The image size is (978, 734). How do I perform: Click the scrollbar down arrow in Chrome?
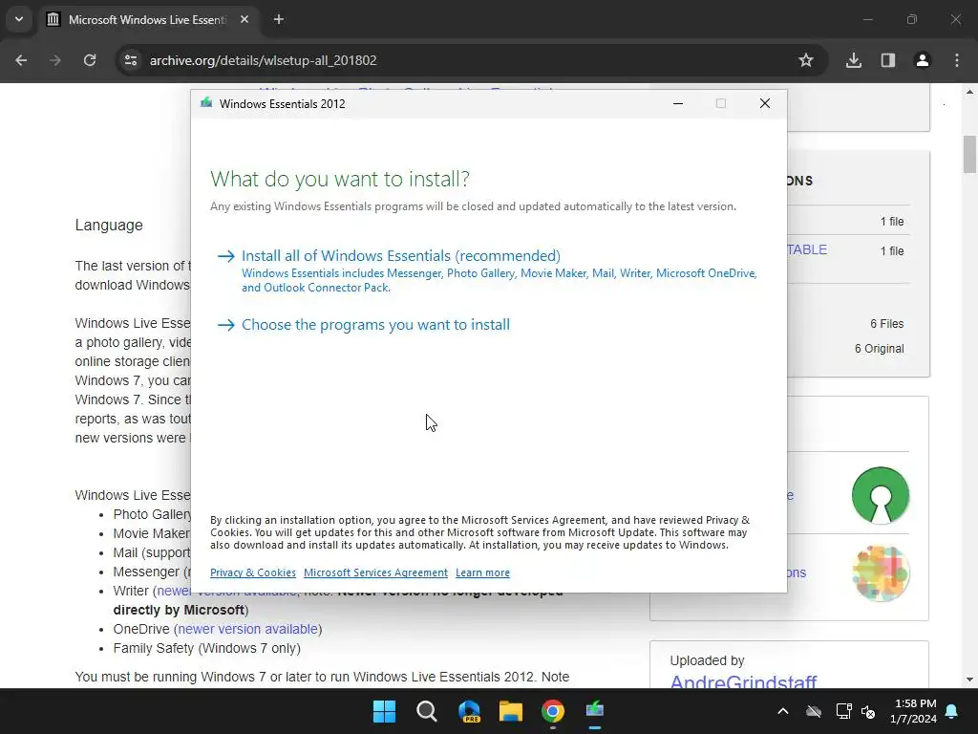[x=969, y=680]
